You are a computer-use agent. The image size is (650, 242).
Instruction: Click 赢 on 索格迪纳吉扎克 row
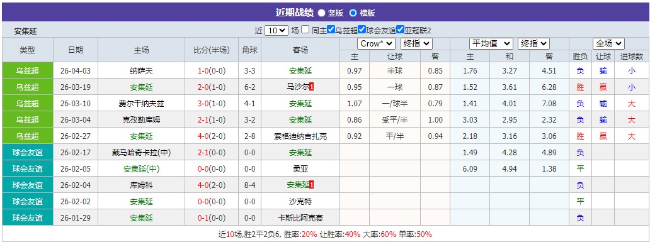[603, 136]
